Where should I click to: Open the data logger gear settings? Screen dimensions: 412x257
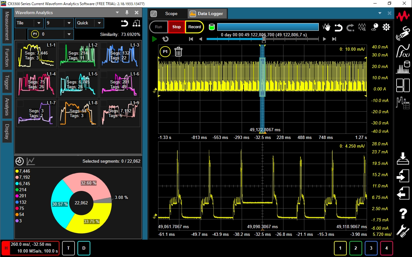[x=386, y=27]
